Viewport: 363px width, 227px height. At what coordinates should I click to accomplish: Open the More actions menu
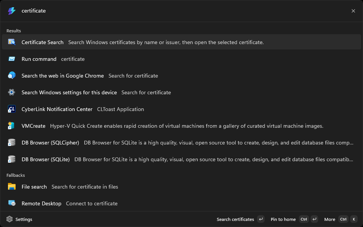point(341,219)
